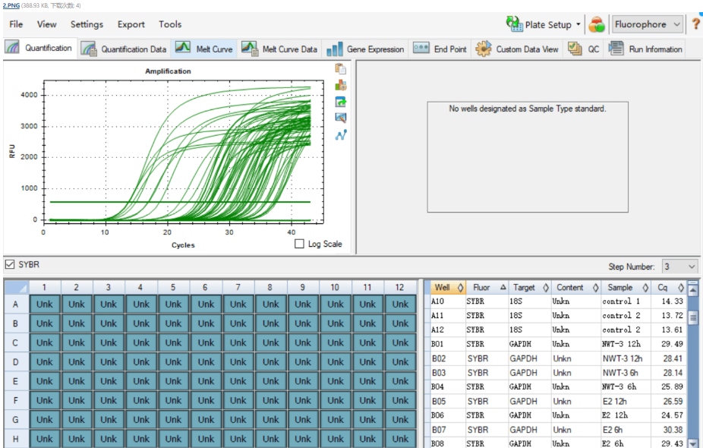Select plate row A header

(16, 304)
